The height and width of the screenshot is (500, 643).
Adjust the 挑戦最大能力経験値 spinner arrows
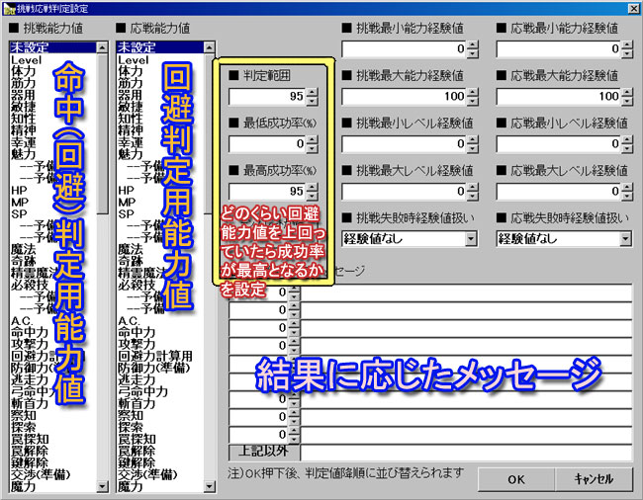click(473, 97)
